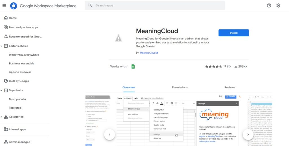The image size is (289, 146).
Task: Click the Google Sheets works-with icon
Action: [x=133, y=67]
